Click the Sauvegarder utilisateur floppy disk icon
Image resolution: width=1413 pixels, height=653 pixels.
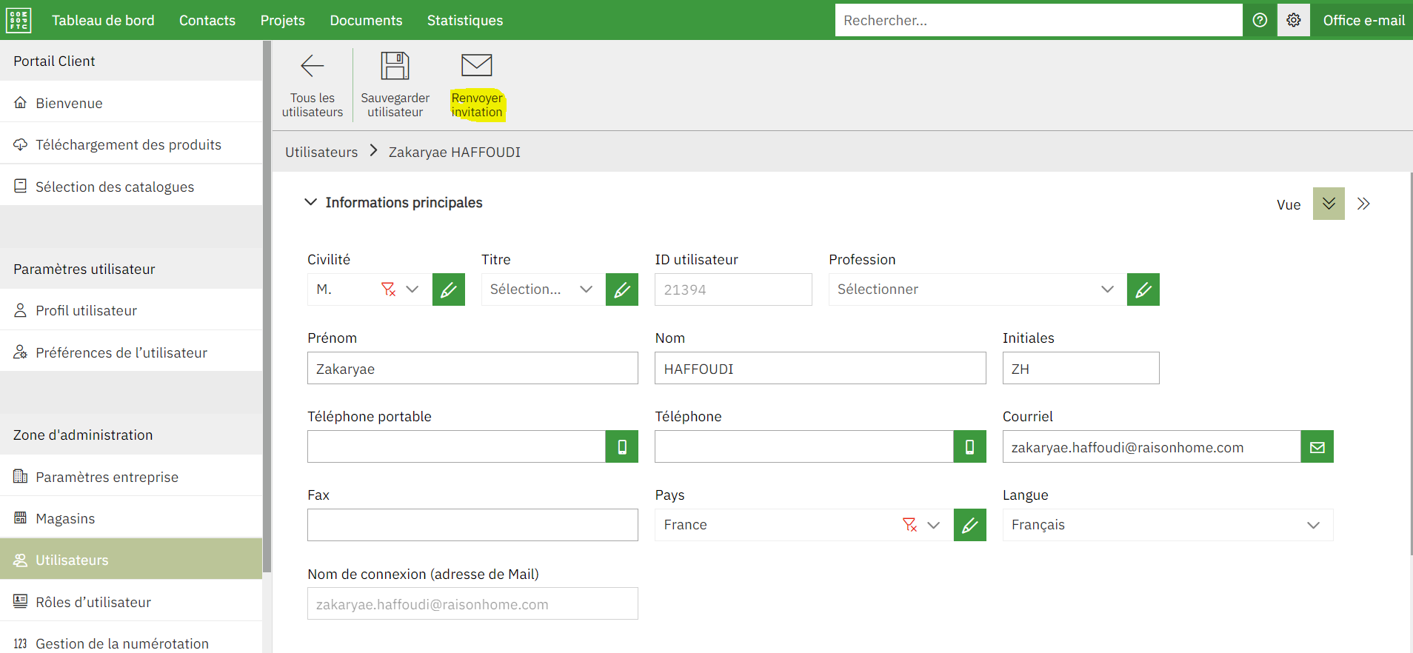click(x=395, y=66)
